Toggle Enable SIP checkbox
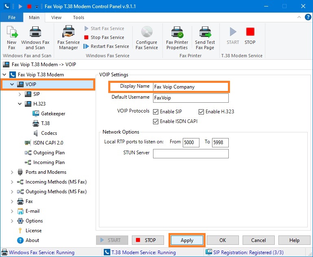The height and width of the screenshot is (257, 313). pyautogui.click(x=156, y=112)
